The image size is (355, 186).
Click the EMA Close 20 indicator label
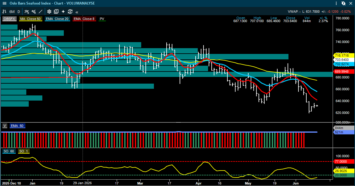[57, 19]
